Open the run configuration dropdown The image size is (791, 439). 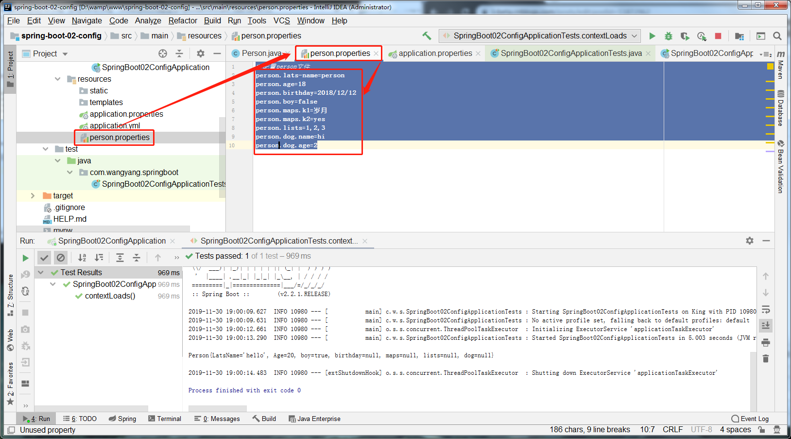pos(540,36)
